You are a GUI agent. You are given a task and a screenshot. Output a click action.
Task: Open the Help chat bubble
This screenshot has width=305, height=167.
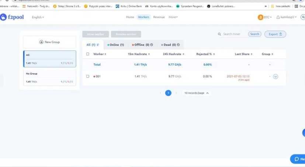pyautogui.click(x=298, y=159)
